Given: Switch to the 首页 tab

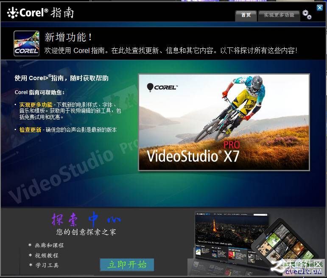Looking at the screenshot, I should (x=246, y=15).
